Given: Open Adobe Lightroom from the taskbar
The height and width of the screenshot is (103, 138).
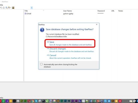Looking at the screenshot, I should (69, 101).
